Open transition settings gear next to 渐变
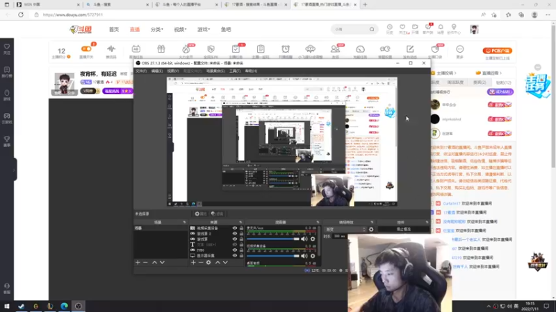 tap(371, 229)
